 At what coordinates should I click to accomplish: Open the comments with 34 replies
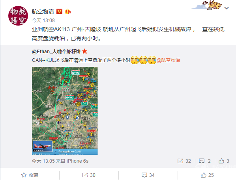pos(148,175)
